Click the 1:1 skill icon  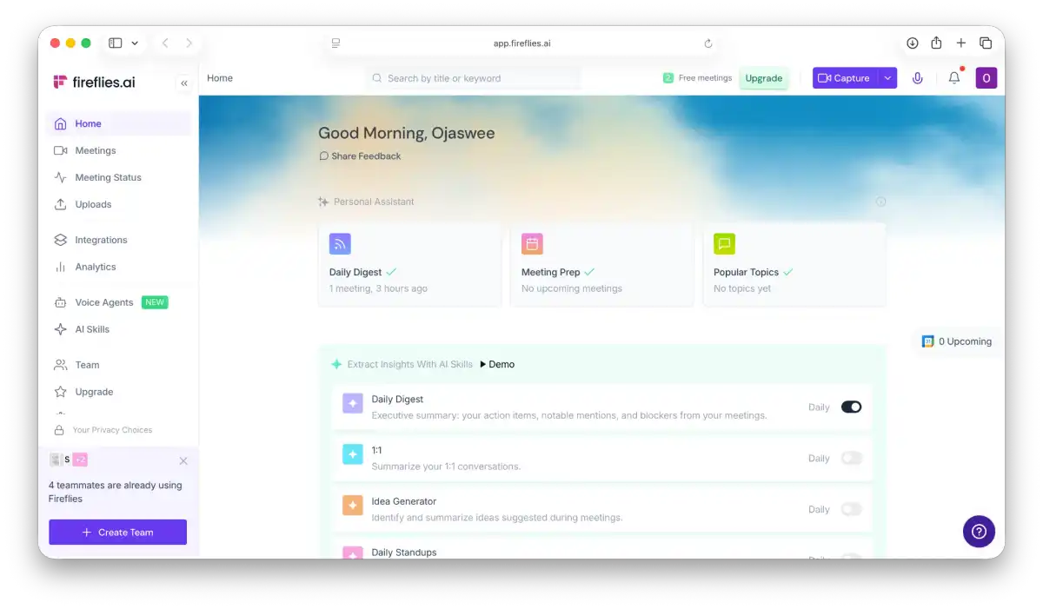[353, 454]
